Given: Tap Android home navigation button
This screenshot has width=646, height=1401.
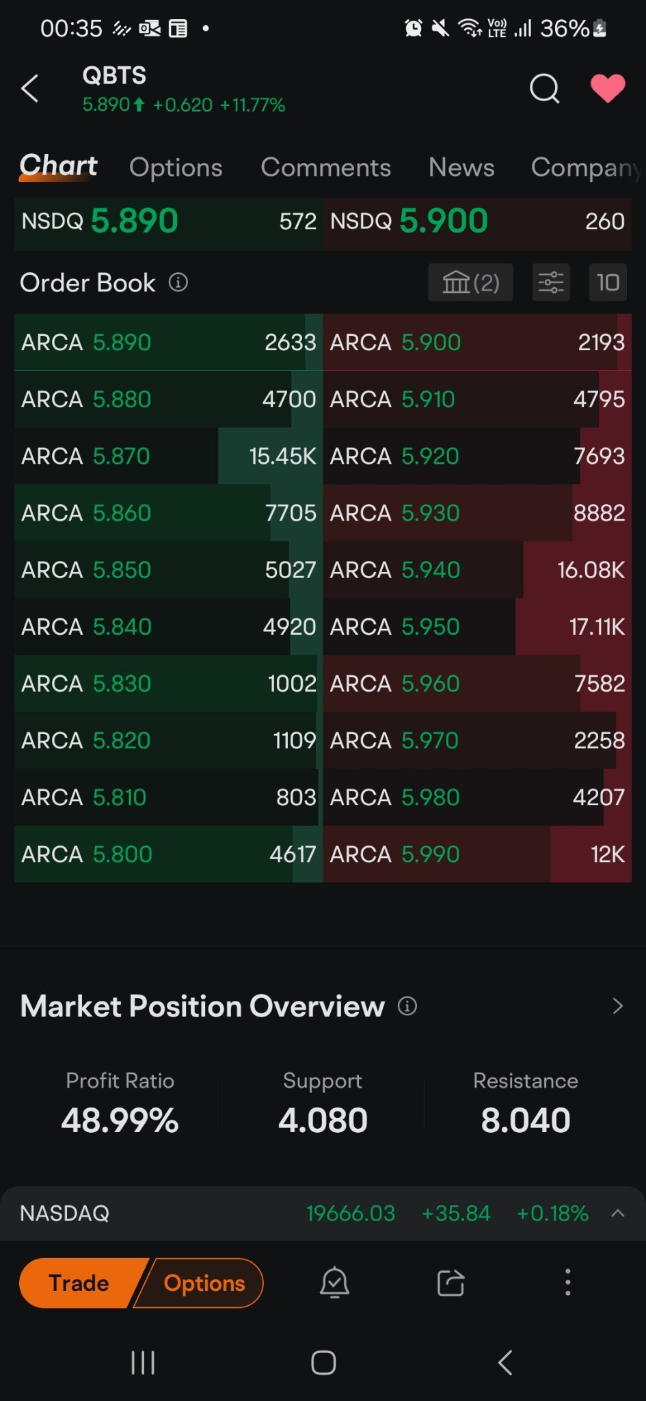Looking at the screenshot, I should (x=323, y=1363).
